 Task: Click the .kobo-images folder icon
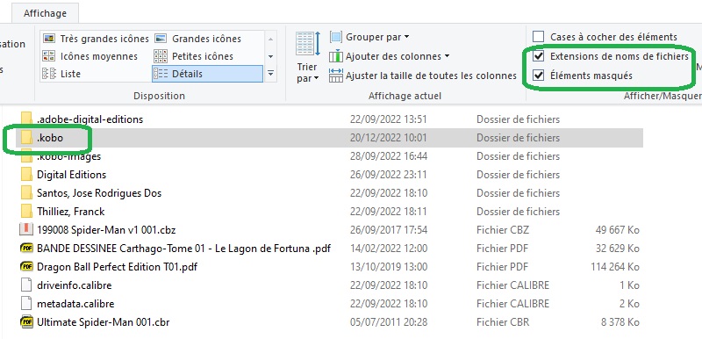coord(26,156)
